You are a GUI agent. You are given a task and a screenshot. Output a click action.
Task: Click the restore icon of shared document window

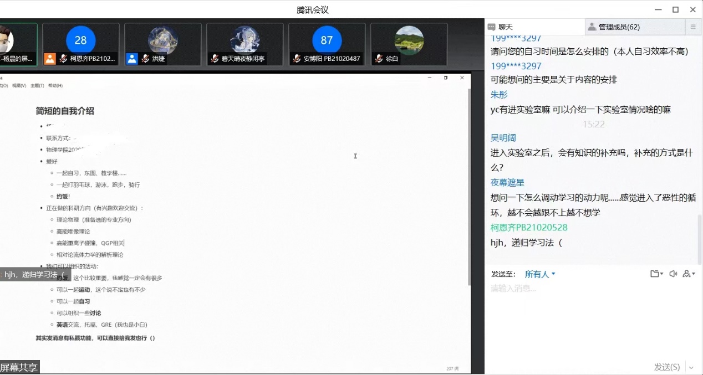tap(446, 78)
